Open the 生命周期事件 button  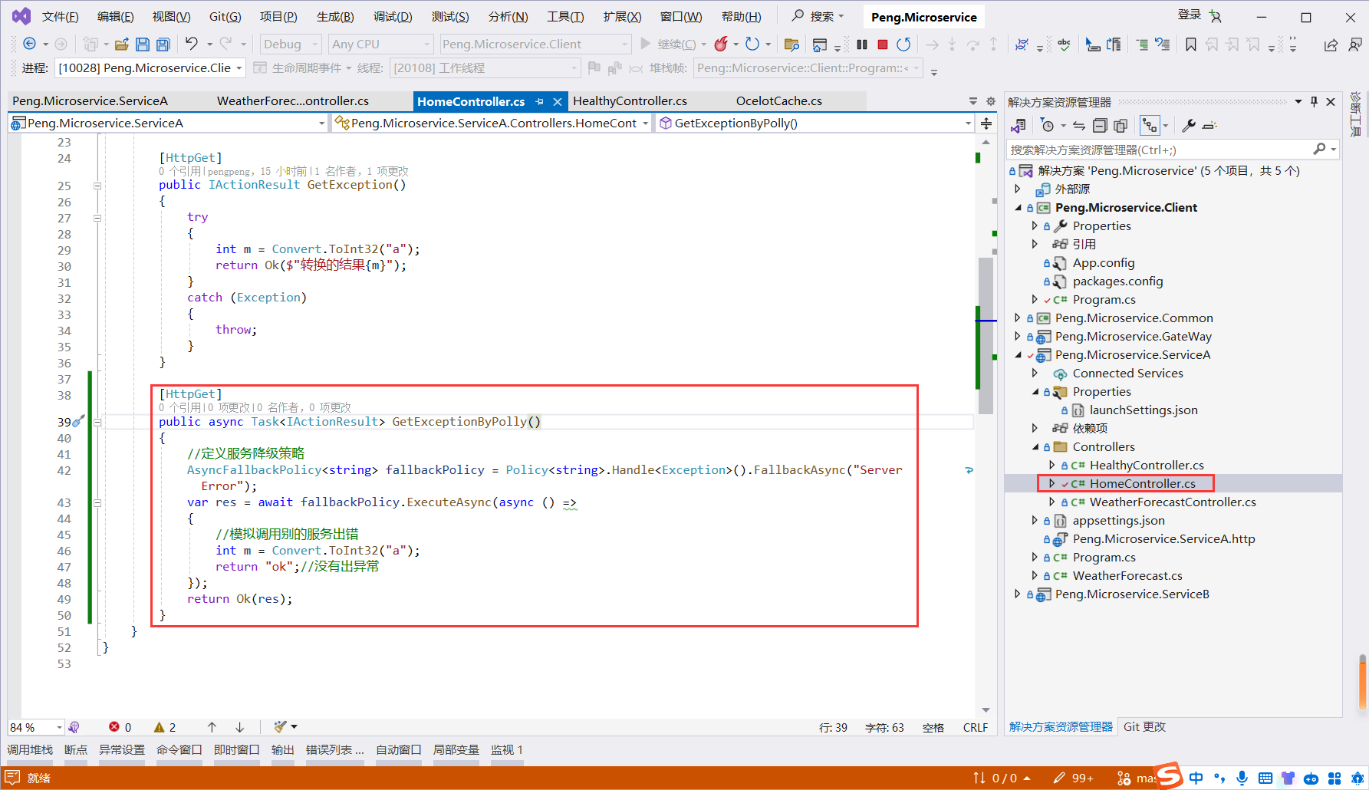(301, 68)
